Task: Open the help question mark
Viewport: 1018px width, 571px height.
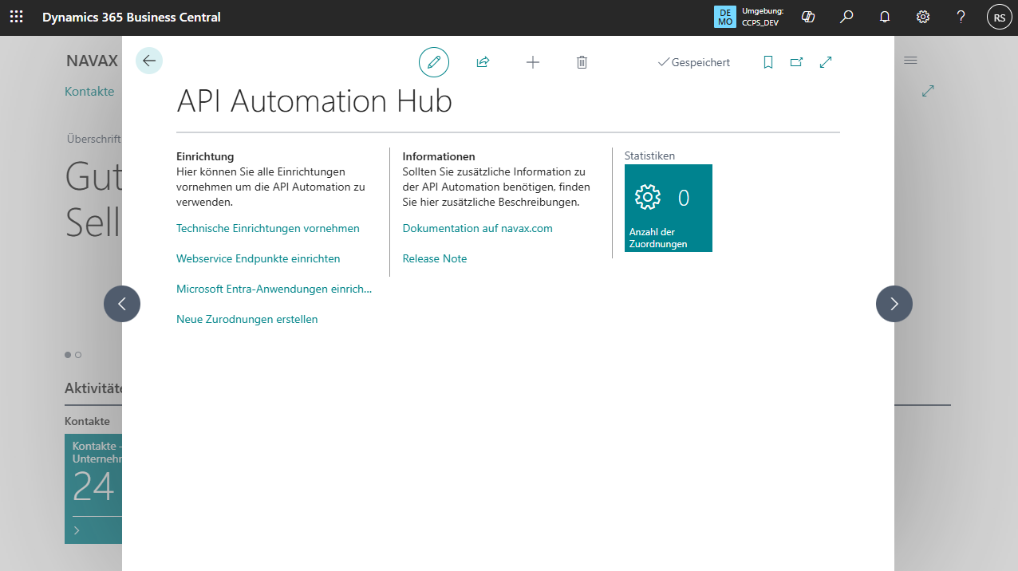Action: [961, 17]
